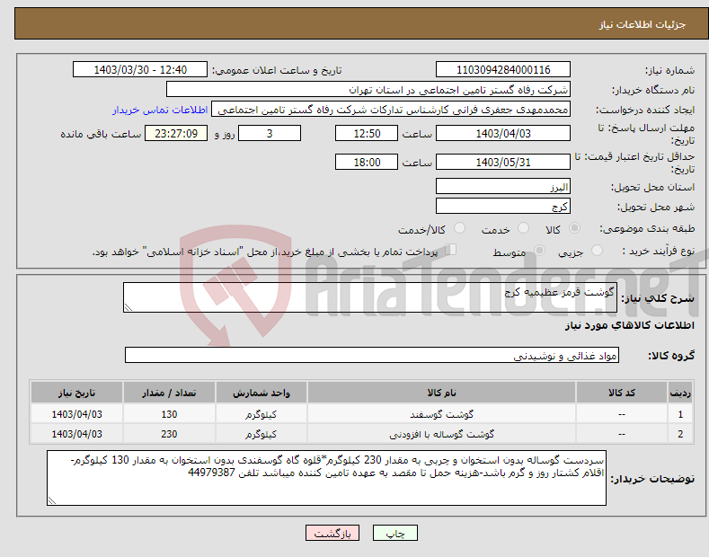Click the row number 2 cell
Screen dimensions: 709x557
click(680, 434)
